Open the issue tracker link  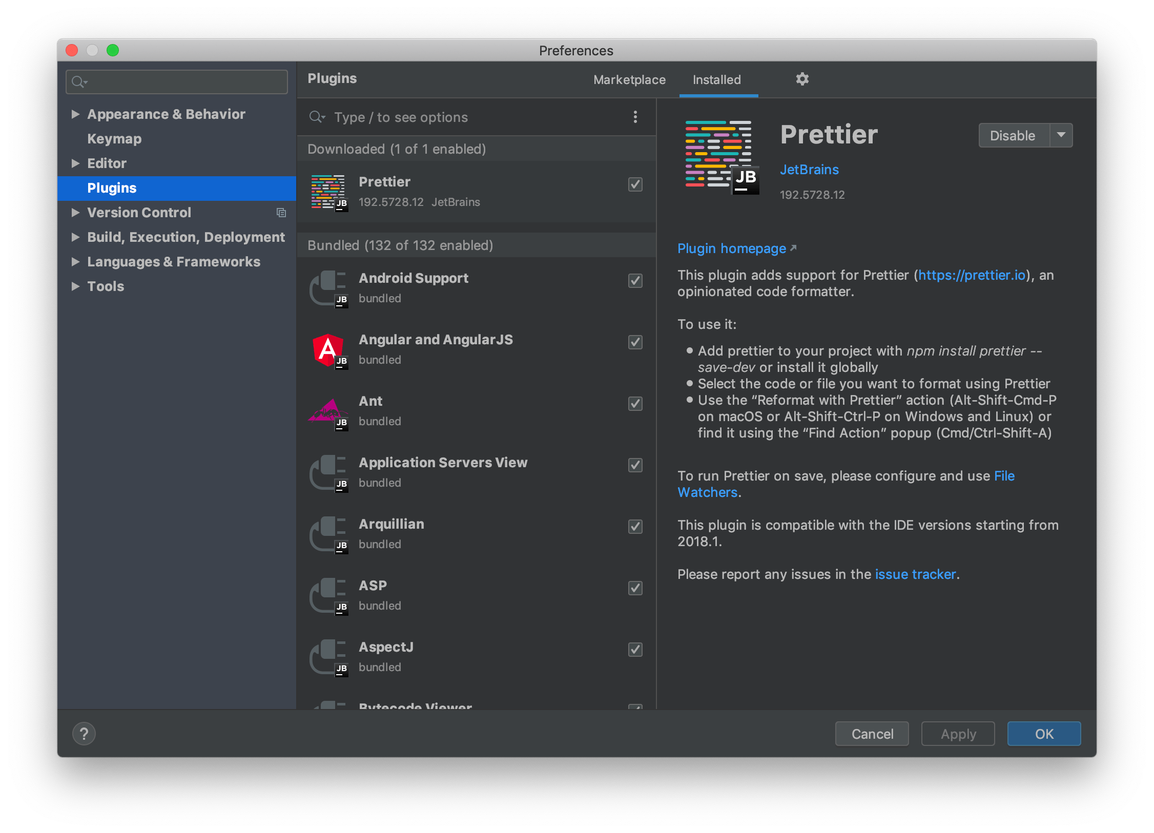click(915, 574)
